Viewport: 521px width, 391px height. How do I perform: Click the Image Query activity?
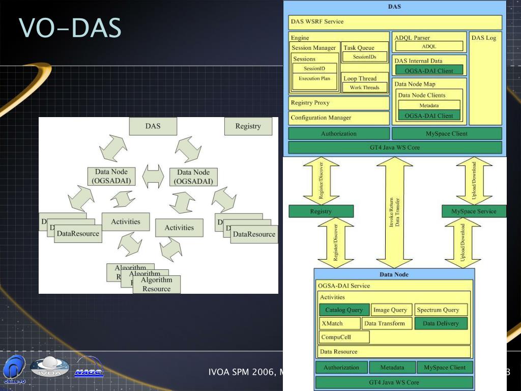pos(391,310)
